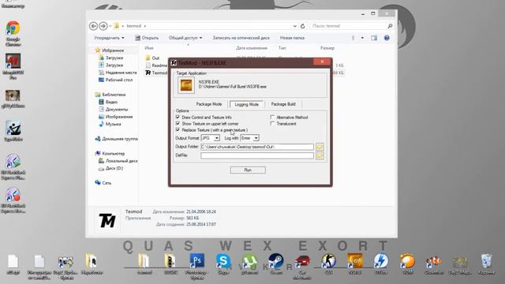Expand address bar history dropdown
This screenshot has height=284, width=505.
pyautogui.click(x=294, y=26)
